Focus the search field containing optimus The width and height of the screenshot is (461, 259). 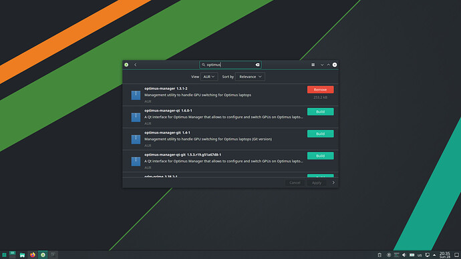click(230, 65)
